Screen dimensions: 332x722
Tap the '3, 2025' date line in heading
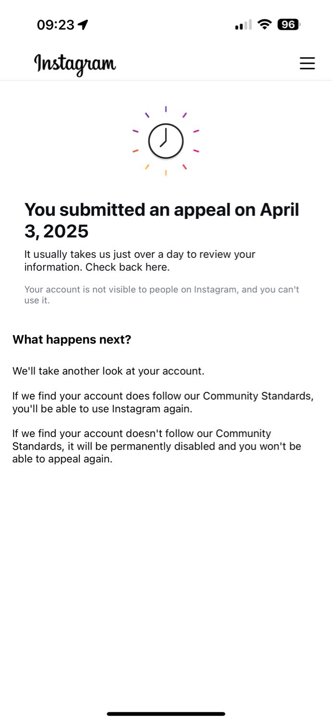pos(57,232)
